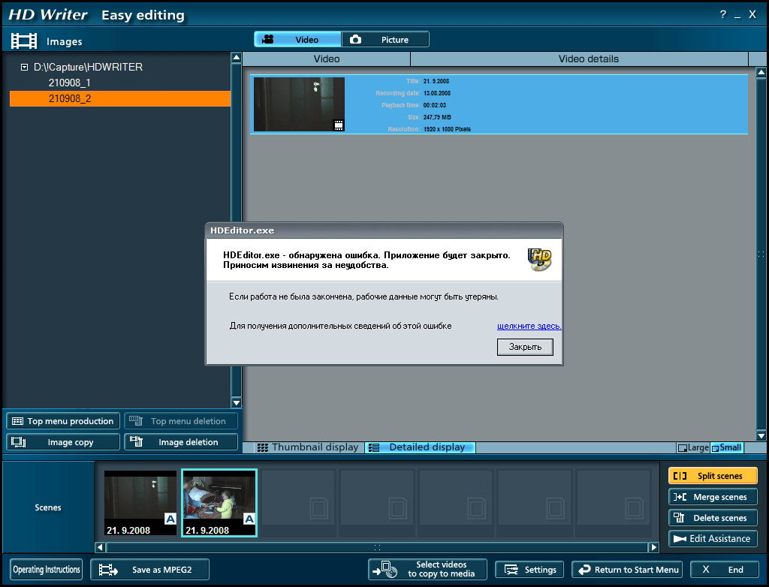
Task: Select the second scene with the child
Action: (219, 503)
